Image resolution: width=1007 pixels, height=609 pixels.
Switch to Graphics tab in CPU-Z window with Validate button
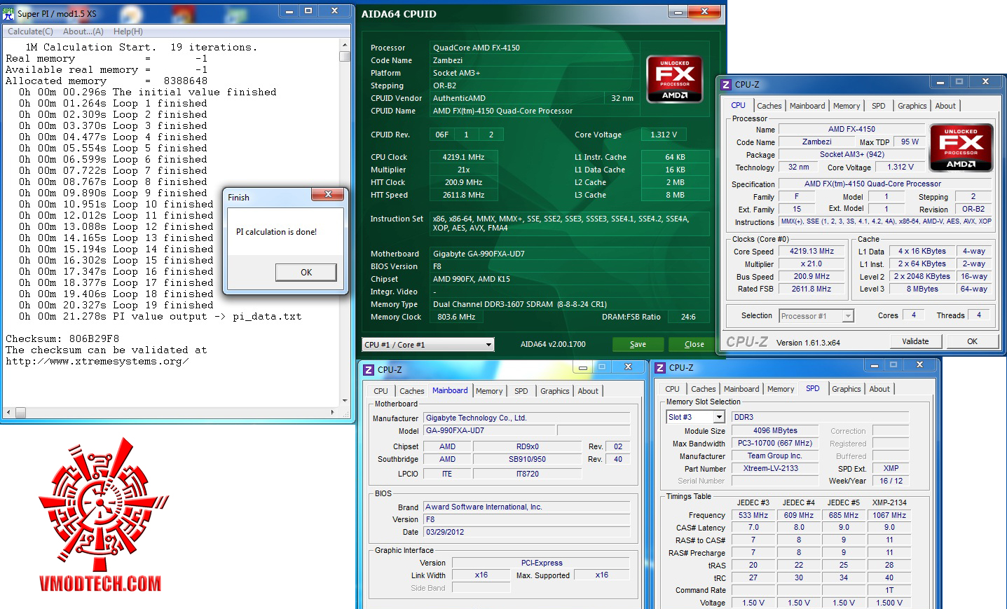click(x=912, y=106)
